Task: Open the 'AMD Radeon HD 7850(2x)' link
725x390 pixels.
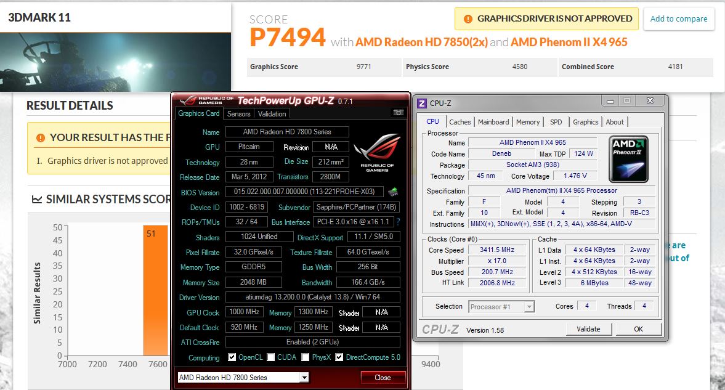Action: (x=421, y=42)
